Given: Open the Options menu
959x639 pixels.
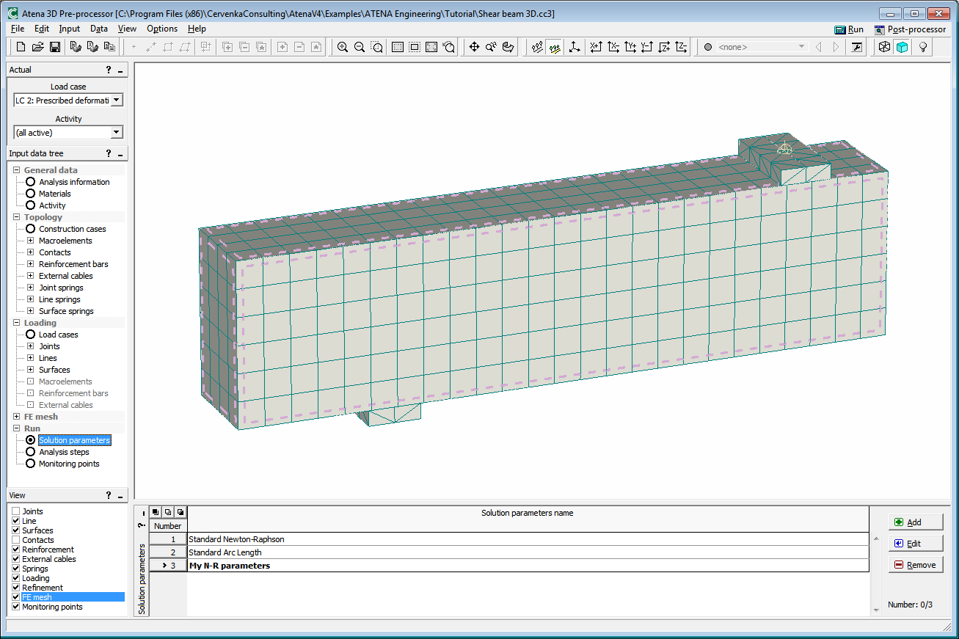Looking at the screenshot, I should [x=161, y=29].
